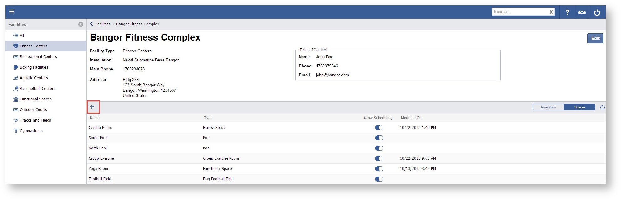Clear the search box with X
Image resolution: width=621 pixels, height=199 pixels.
(x=551, y=12)
